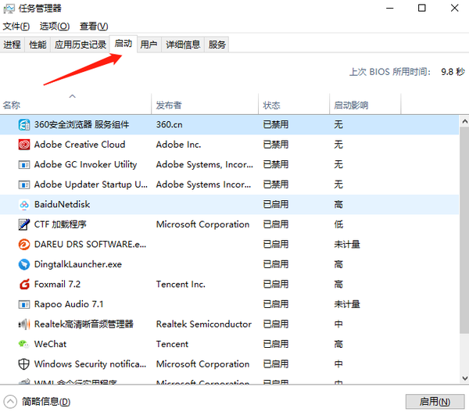The image size is (469, 412).
Task: Click the Realtek Semiconductor publisher cell
Action: 204,324
